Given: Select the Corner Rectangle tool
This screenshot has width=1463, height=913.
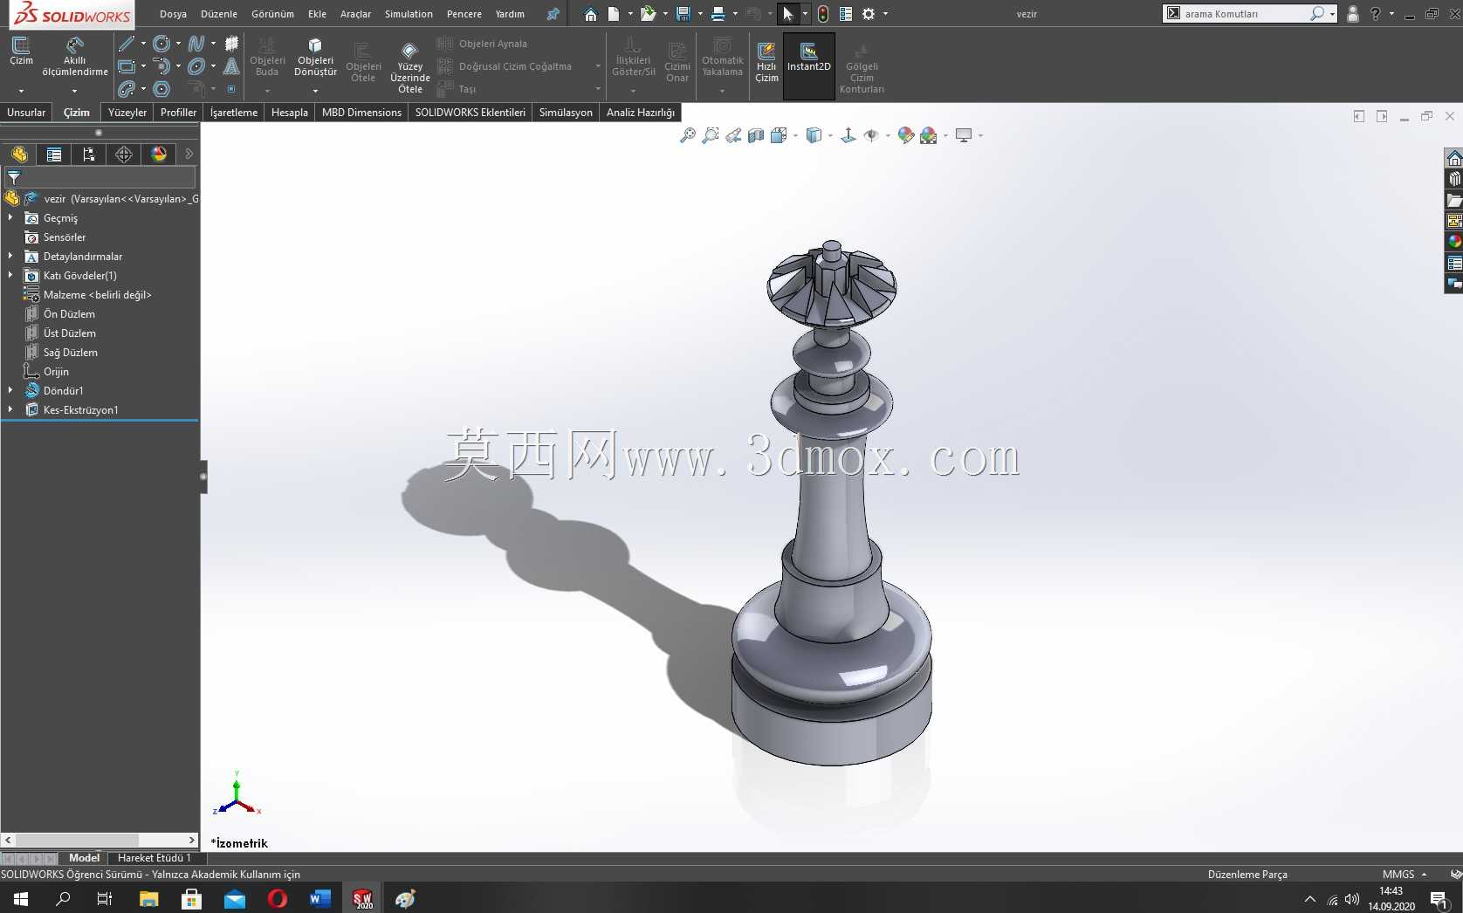Looking at the screenshot, I should click(x=127, y=66).
